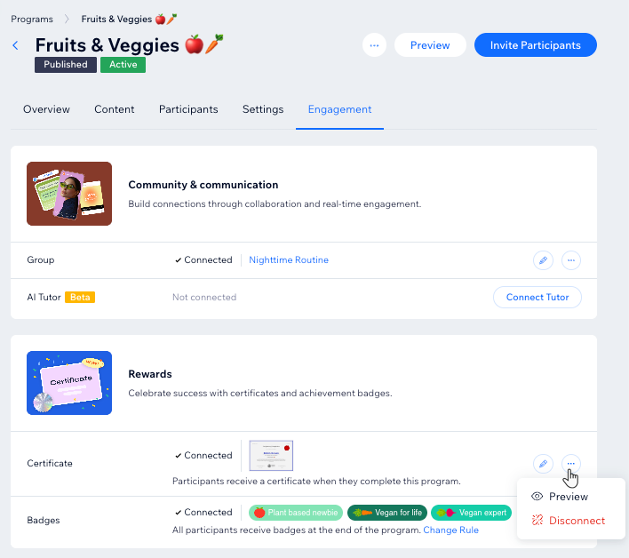Choose Disconnect from the certificate popup menu
629x558 pixels.
(569, 521)
